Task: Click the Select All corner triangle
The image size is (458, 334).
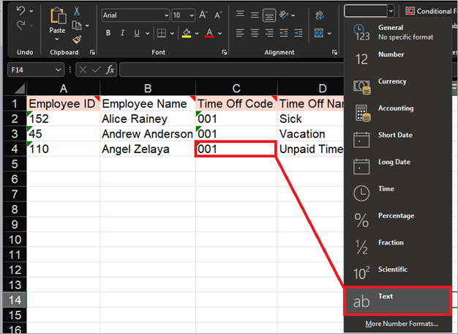Action: point(19,89)
